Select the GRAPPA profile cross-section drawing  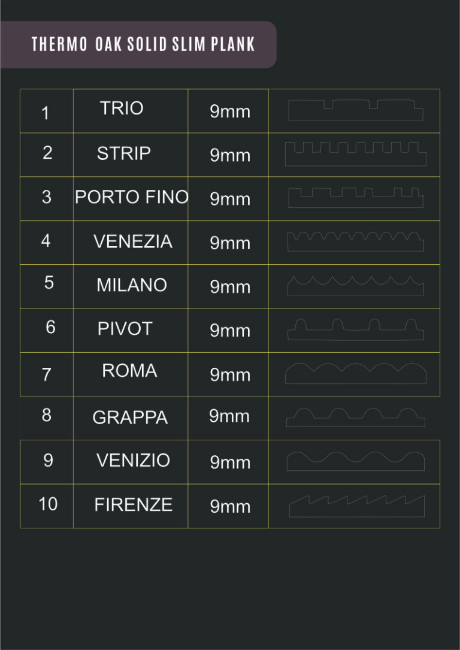point(356,418)
